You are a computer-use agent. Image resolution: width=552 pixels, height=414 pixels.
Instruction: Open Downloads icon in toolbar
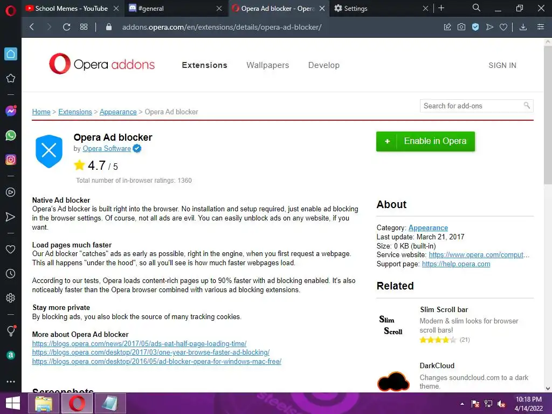[523, 27]
